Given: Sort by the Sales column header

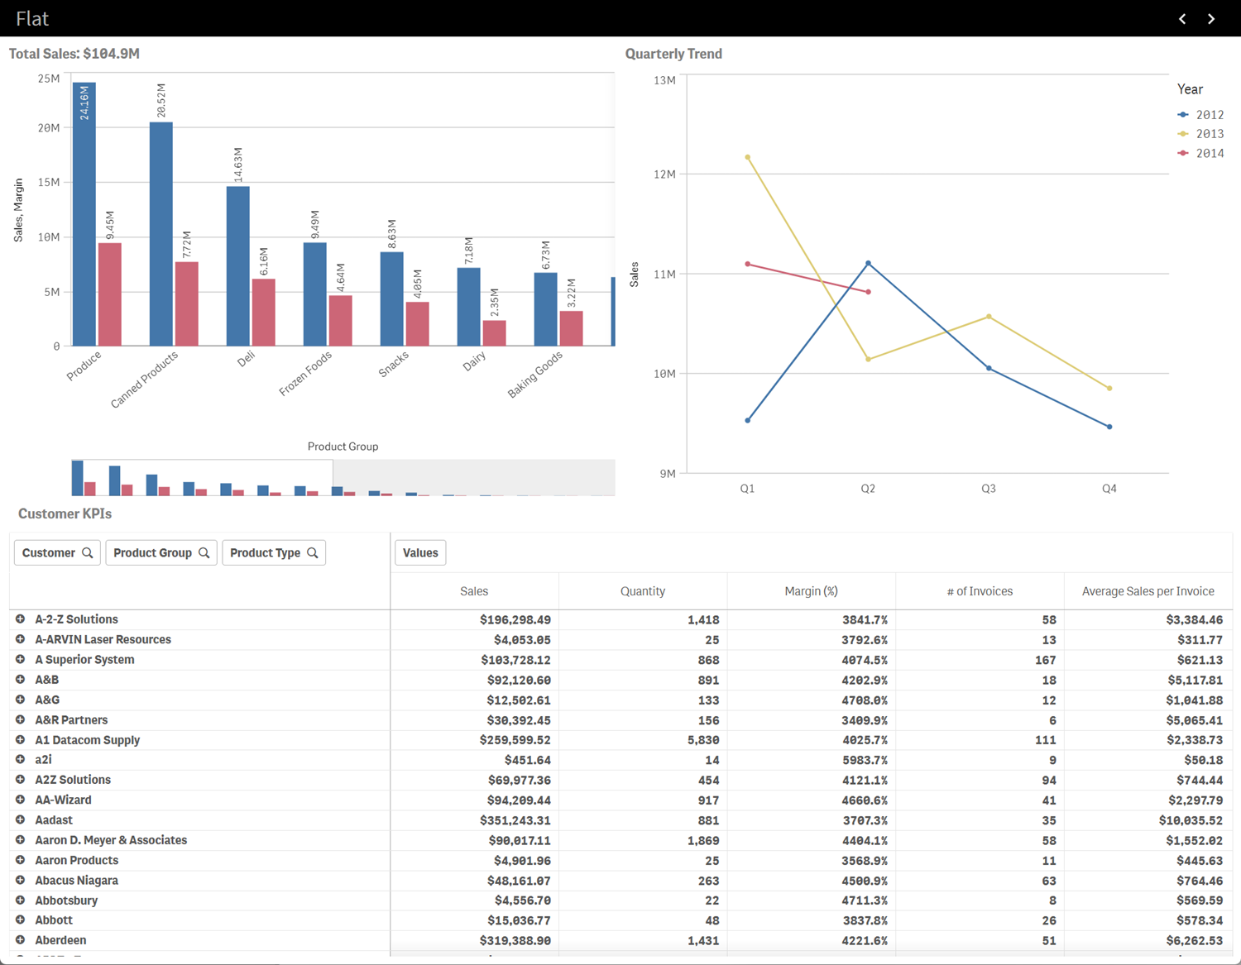Looking at the screenshot, I should pos(474,590).
